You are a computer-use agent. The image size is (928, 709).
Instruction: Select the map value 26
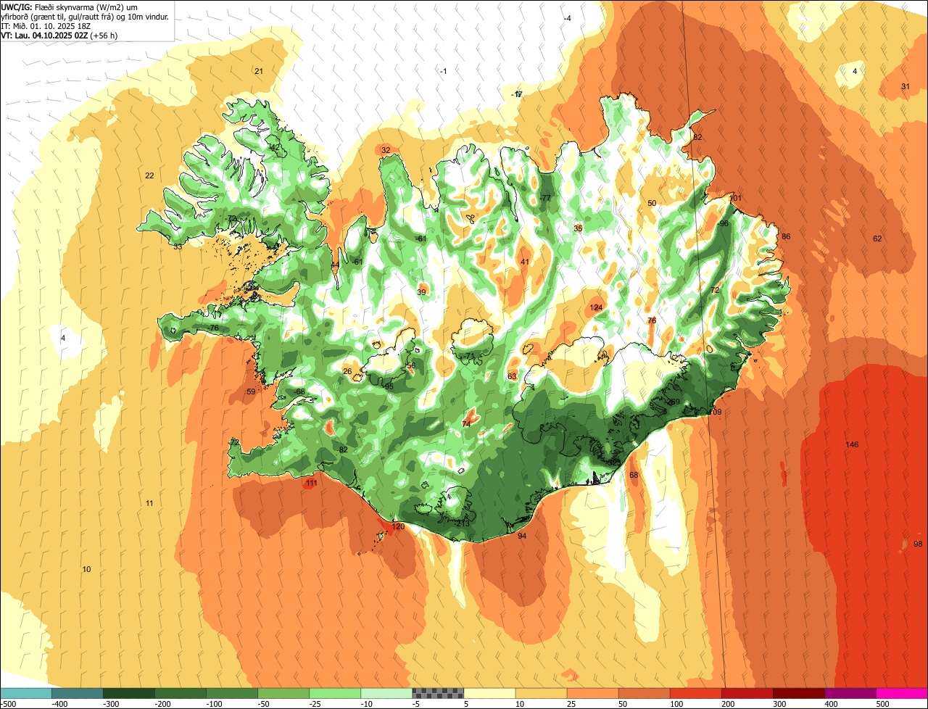(347, 371)
